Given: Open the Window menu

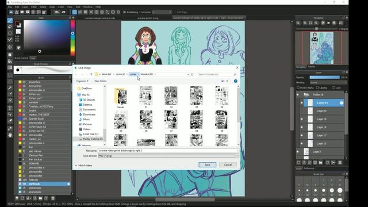Looking at the screenshot, I should point(88,7).
